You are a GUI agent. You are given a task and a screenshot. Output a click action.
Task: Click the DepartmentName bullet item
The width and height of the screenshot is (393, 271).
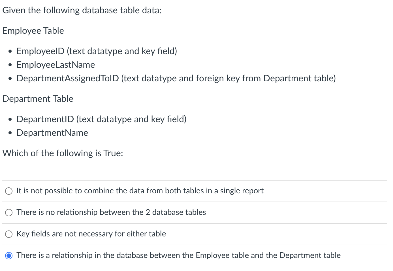click(x=52, y=133)
